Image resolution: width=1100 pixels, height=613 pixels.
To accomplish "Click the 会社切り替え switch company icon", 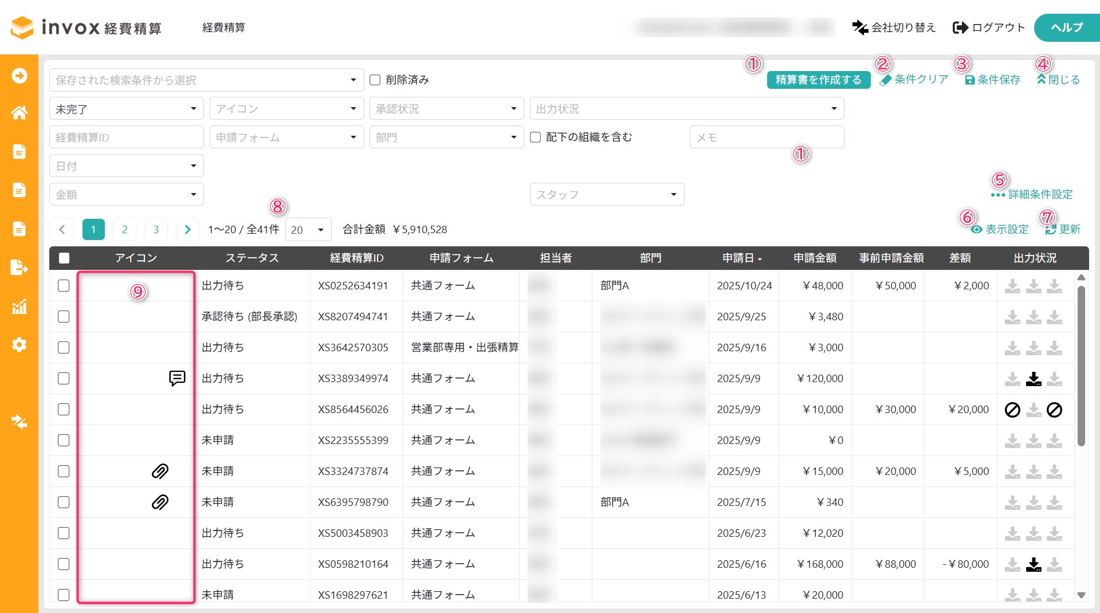I will click(x=860, y=27).
